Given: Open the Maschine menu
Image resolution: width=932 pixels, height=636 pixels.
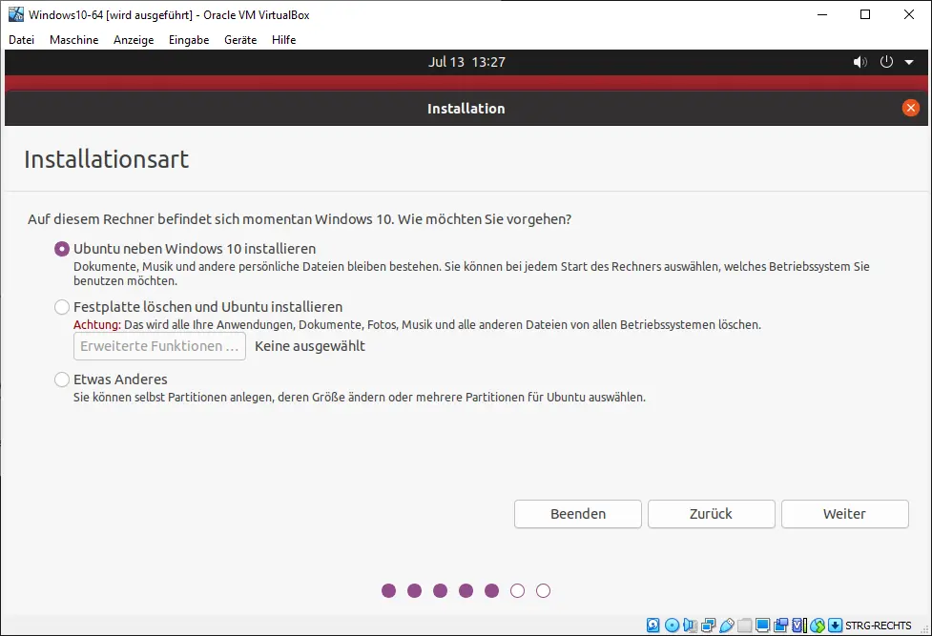Looking at the screenshot, I should tap(73, 40).
